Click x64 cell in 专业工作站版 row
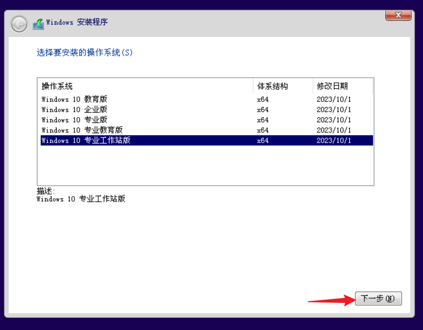The width and height of the screenshot is (423, 330). point(263,141)
